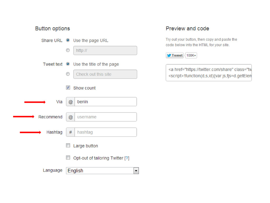
Task: Click into the Via username field
Action: coord(106,102)
